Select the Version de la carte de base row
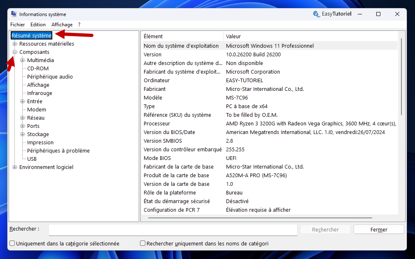 [270, 184]
